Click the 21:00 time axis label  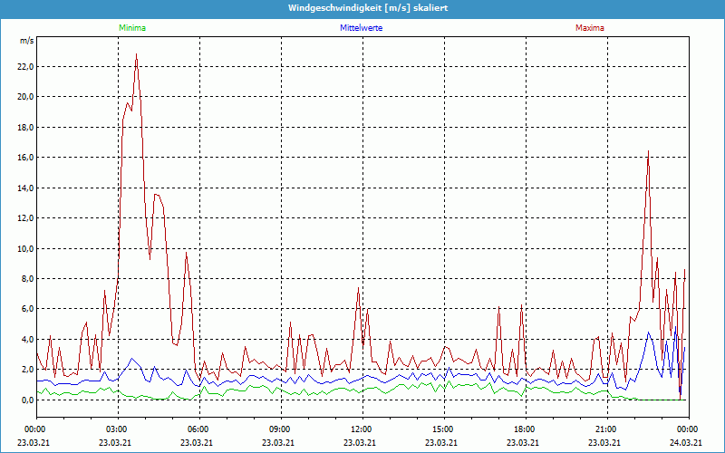click(x=605, y=429)
